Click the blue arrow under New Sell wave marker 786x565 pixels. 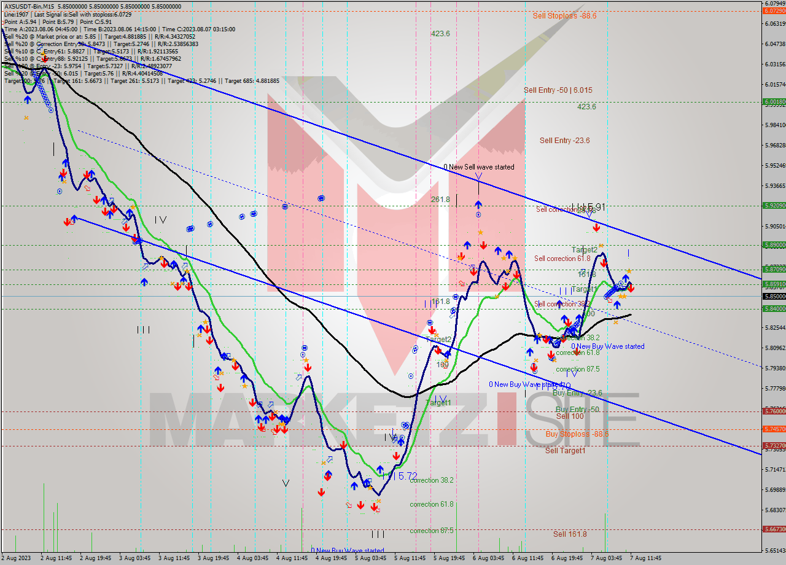pos(478,205)
